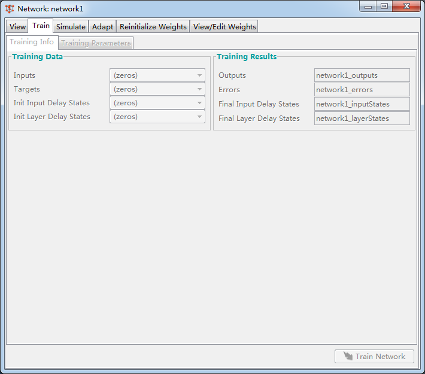This screenshot has width=425, height=374.
Task: Click the Final Layer Delay States label
Action: 259,118
